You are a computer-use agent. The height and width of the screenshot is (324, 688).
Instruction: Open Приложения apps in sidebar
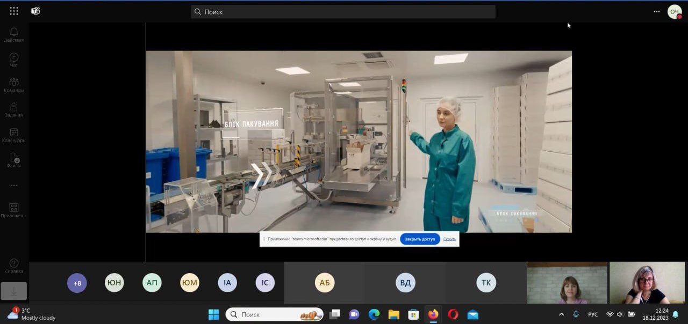[14, 210]
